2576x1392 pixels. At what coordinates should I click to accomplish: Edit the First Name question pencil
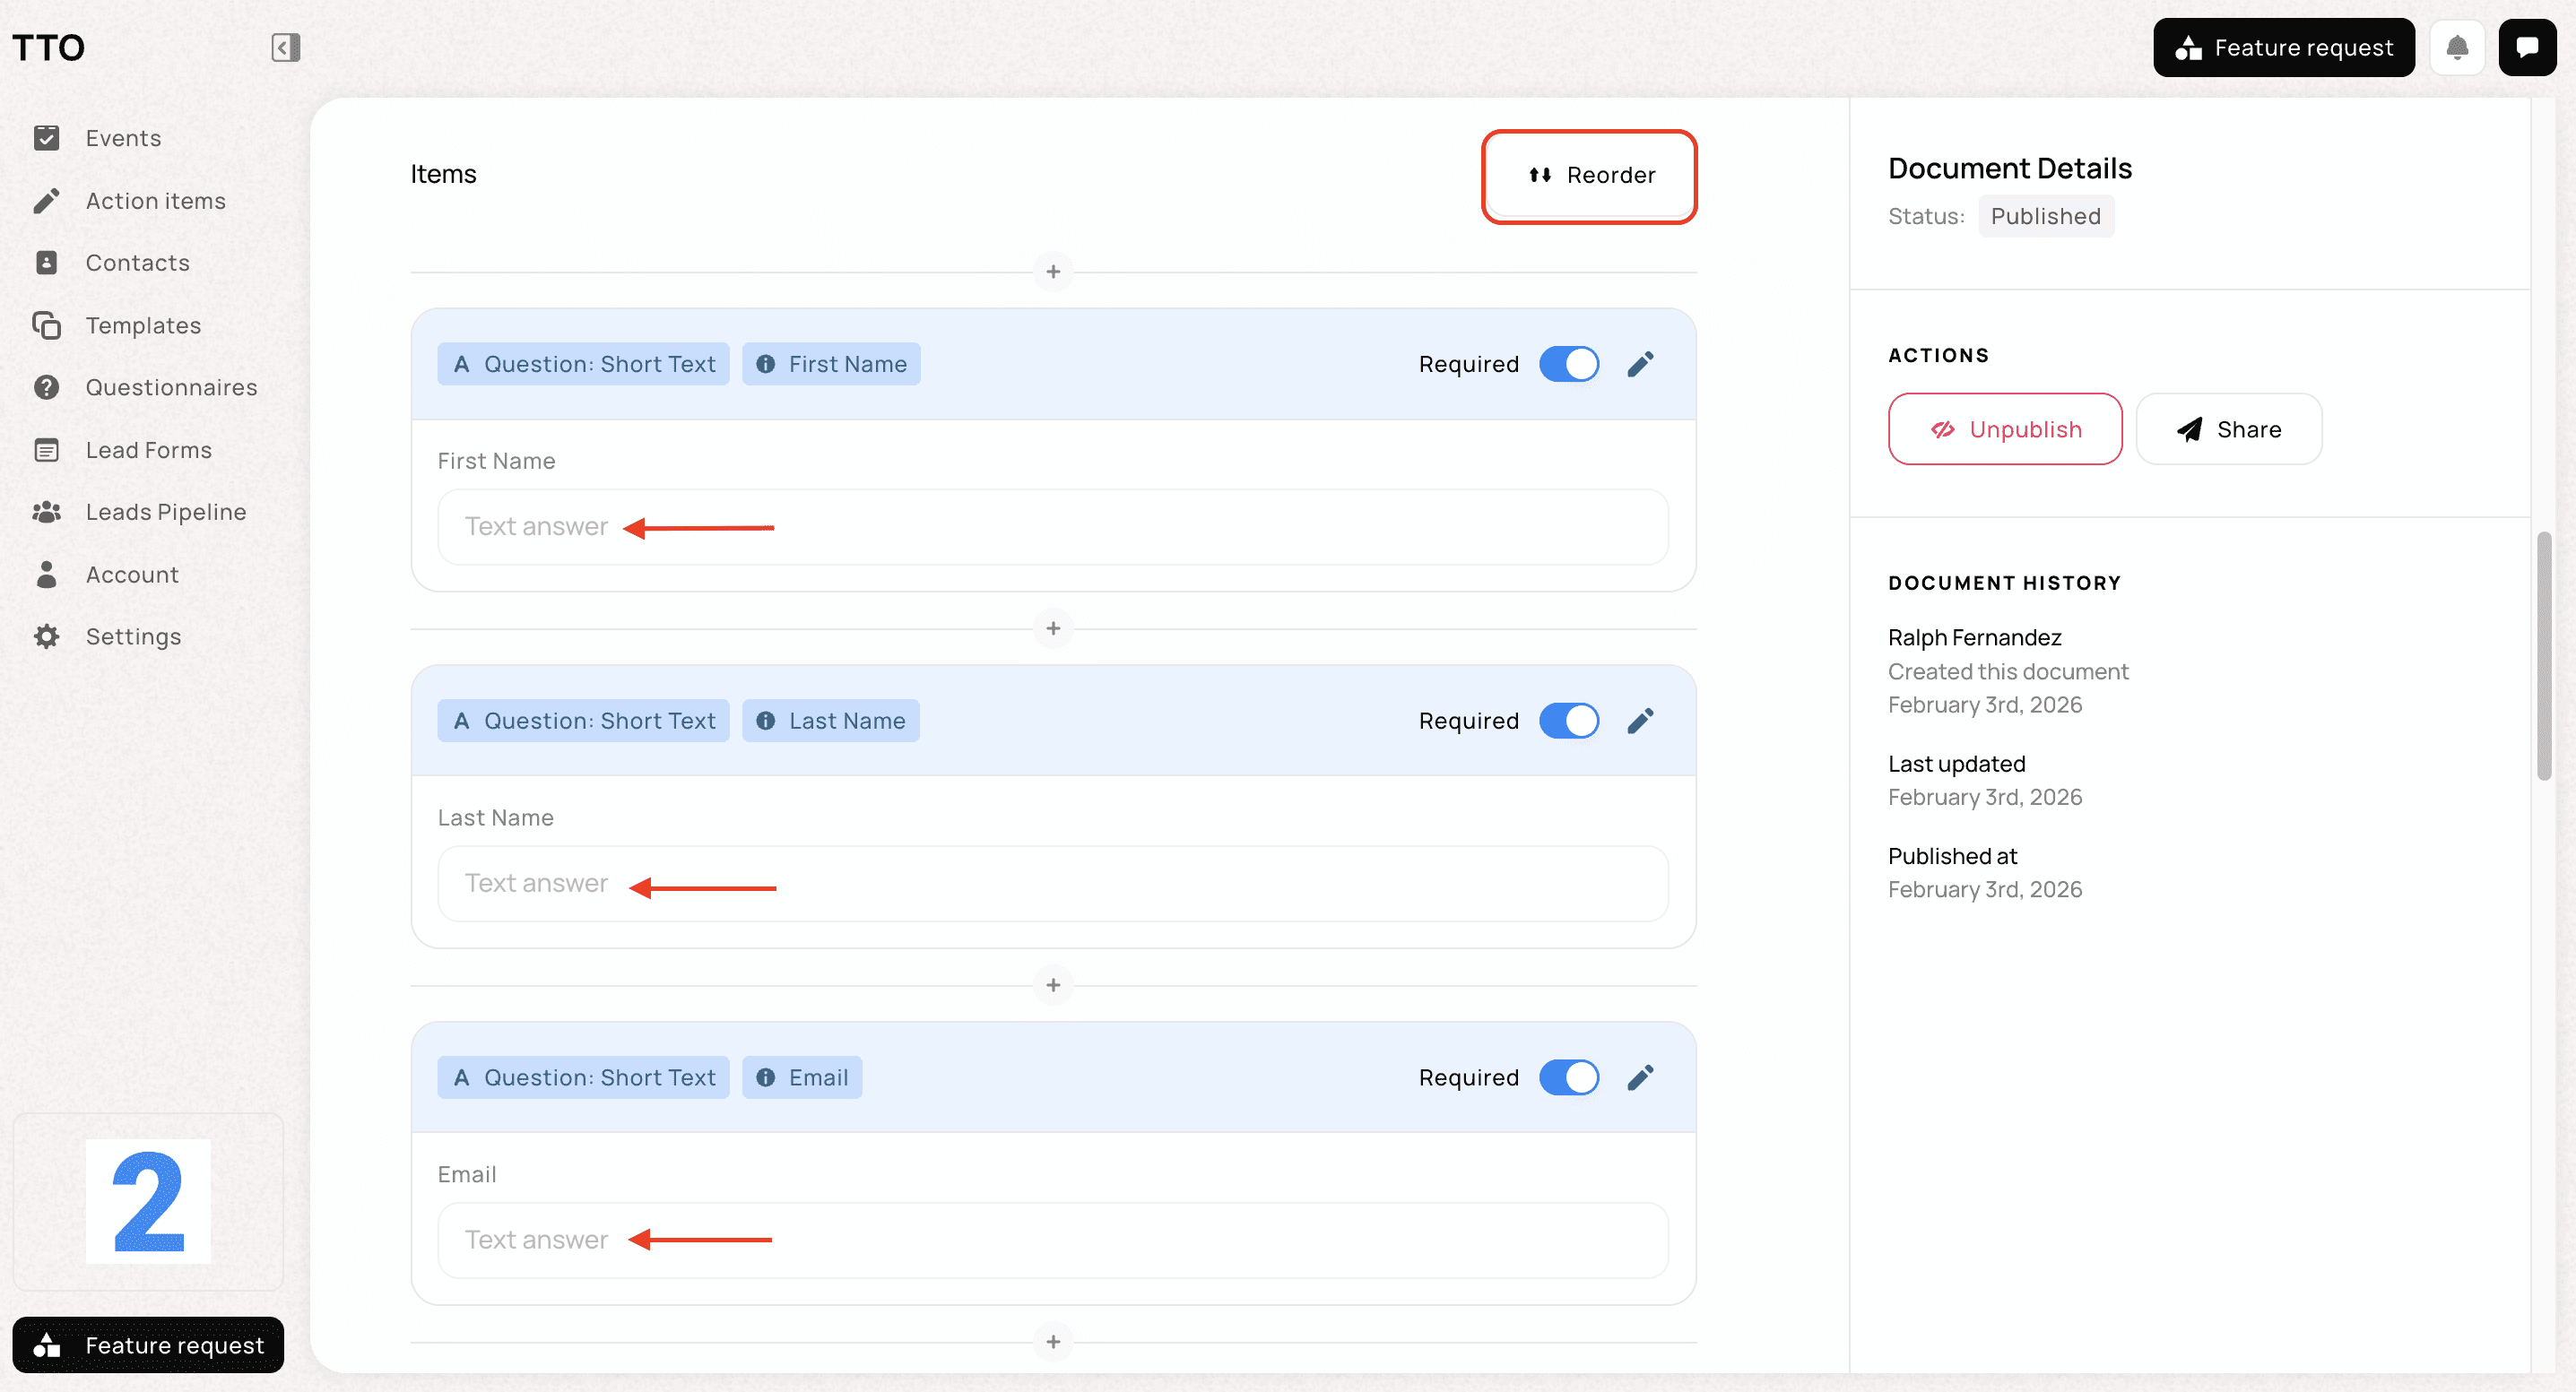[1640, 364]
